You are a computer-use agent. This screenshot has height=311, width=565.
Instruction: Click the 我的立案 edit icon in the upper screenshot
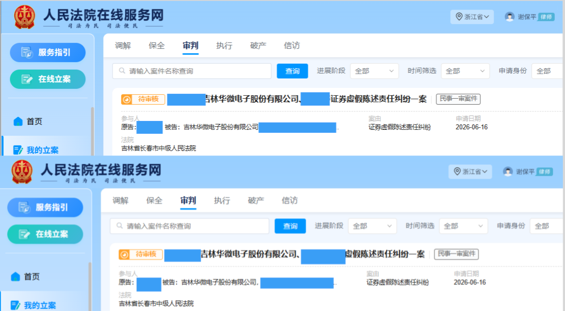pos(18,150)
